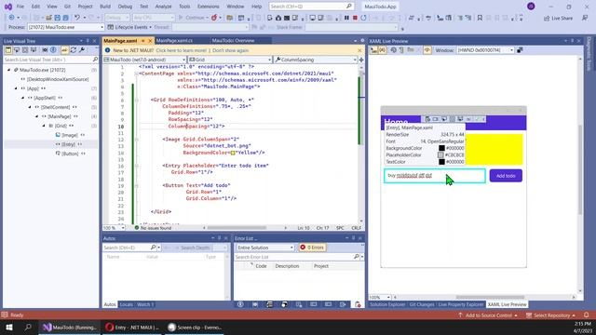
Task: Toggle first selection icon in XAML Live Preview toolbar
Action: pyautogui.click(x=374, y=50)
